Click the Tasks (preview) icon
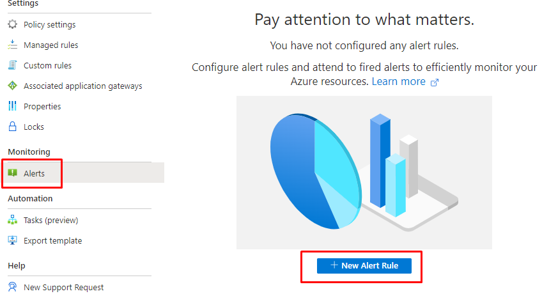 coord(12,221)
